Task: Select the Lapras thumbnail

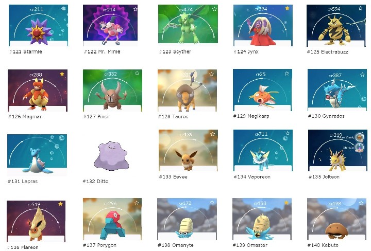Action: pyautogui.click(x=37, y=155)
